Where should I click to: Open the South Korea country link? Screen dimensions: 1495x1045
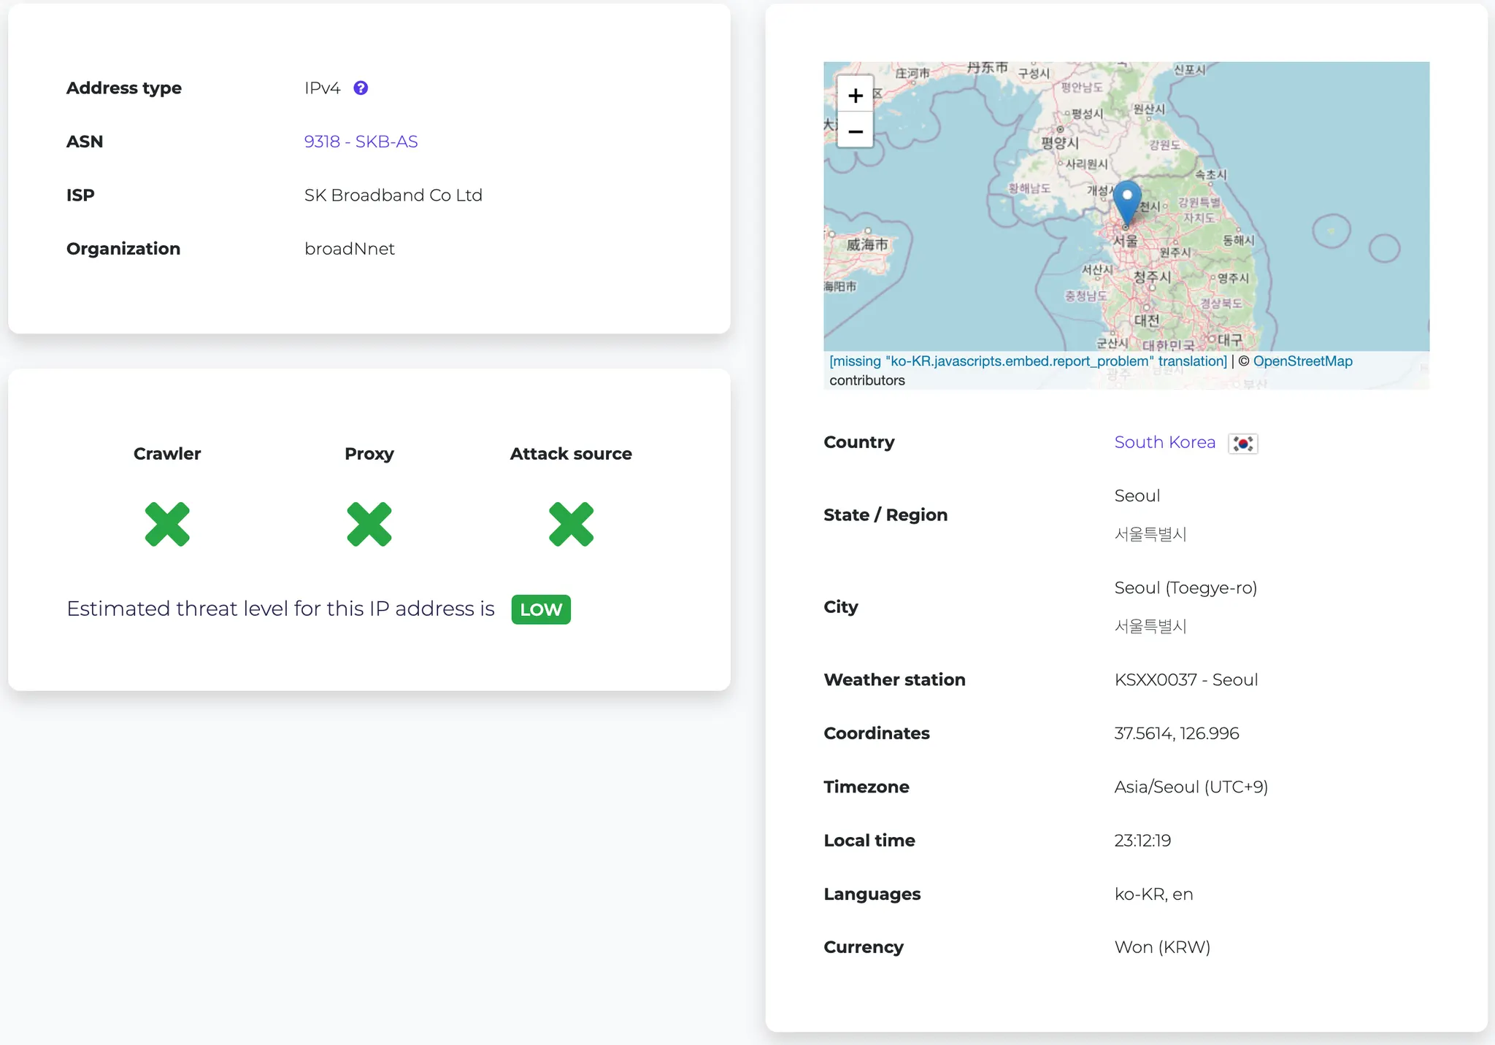click(x=1164, y=442)
